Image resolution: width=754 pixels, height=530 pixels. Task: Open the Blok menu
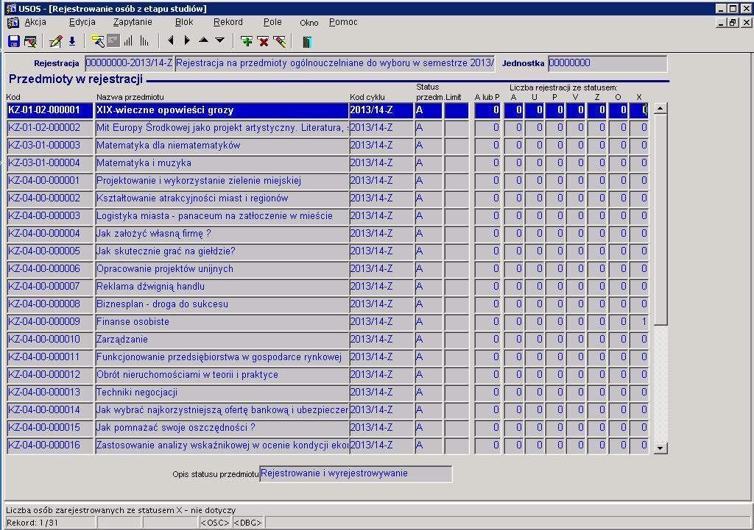pyautogui.click(x=184, y=22)
